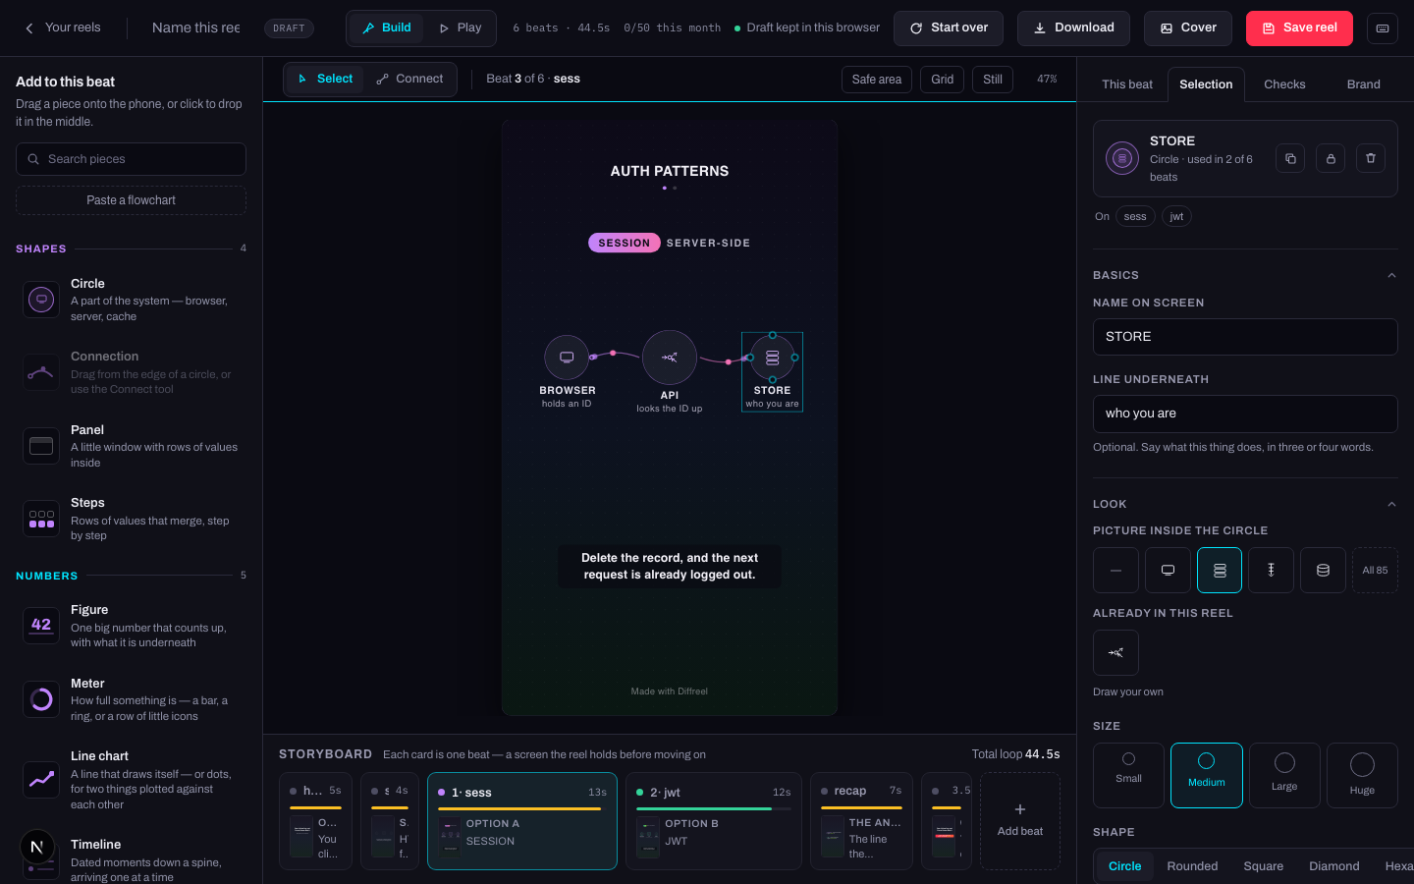This screenshot has height=884, width=1414.
Task: Toggle the Safe area overlay
Action: (877, 80)
